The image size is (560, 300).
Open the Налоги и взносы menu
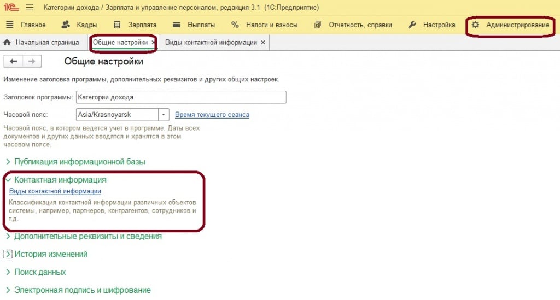(265, 25)
